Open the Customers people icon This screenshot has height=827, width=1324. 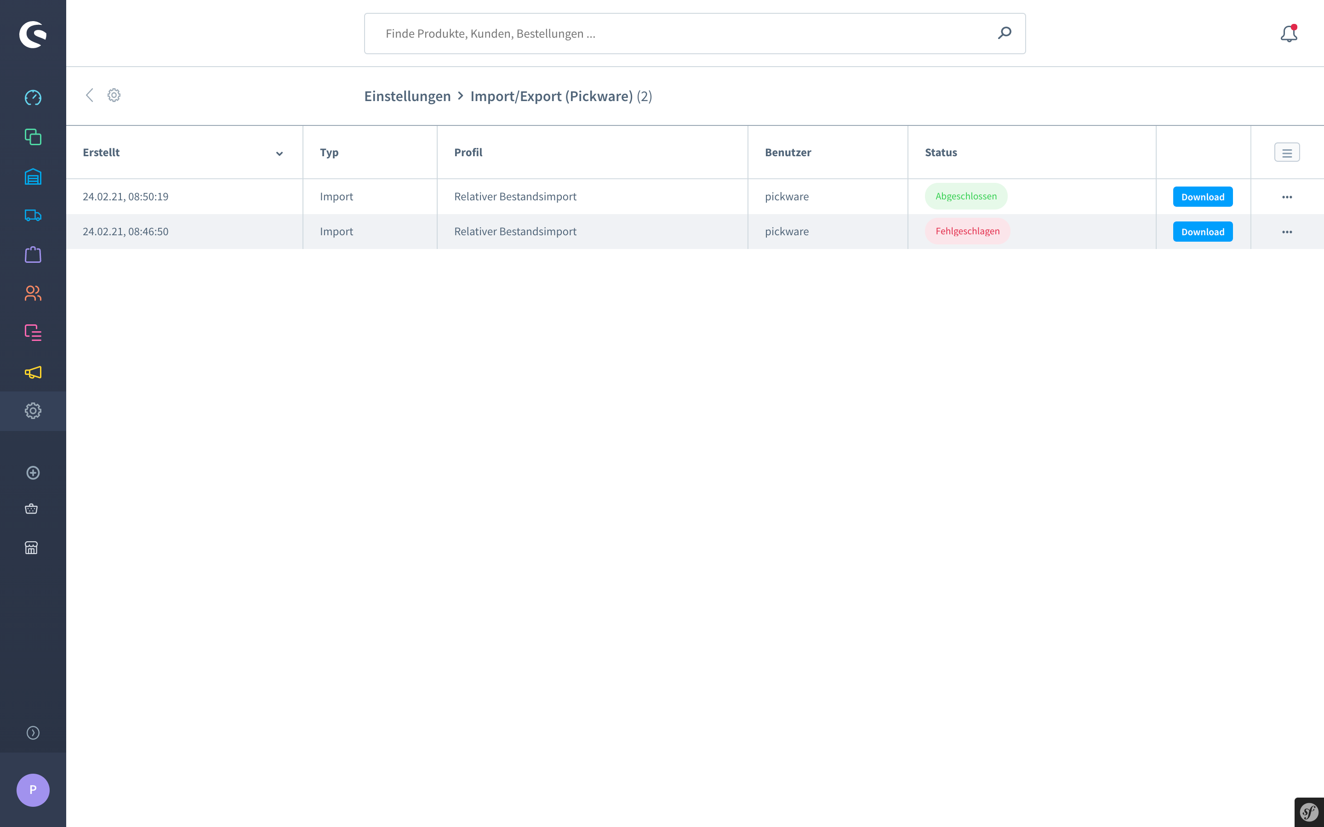33,293
